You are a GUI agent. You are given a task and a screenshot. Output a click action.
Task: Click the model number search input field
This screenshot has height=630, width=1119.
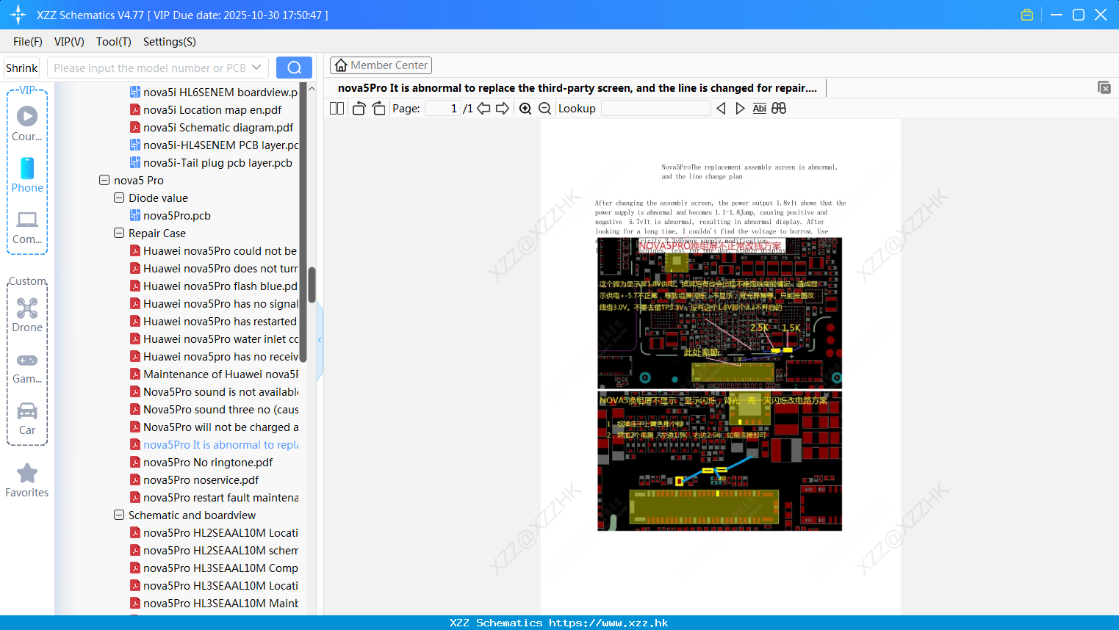(x=151, y=68)
